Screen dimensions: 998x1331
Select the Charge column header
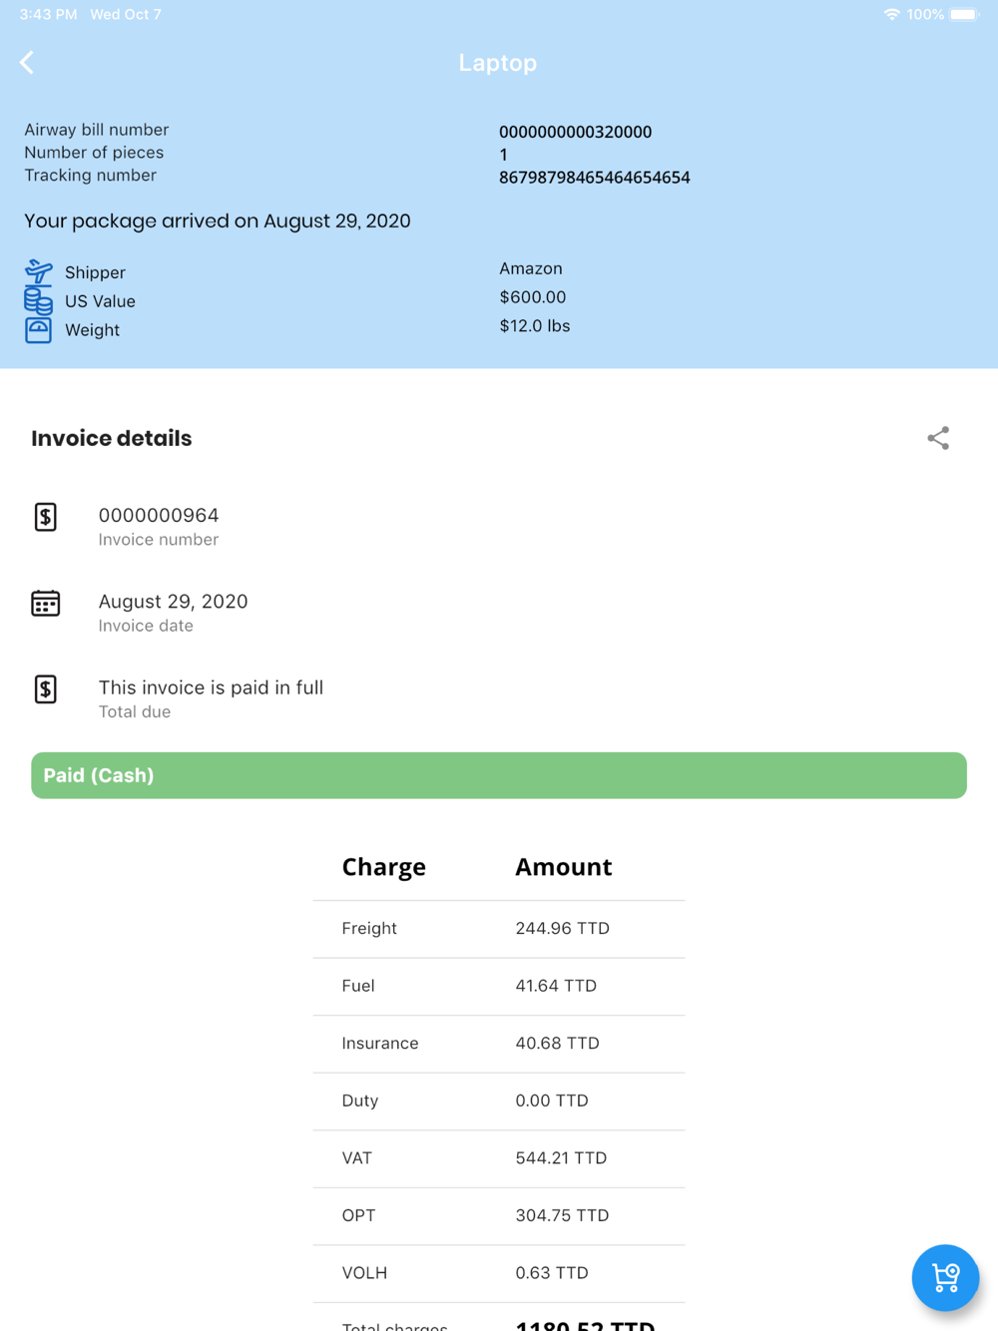tap(384, 867)
